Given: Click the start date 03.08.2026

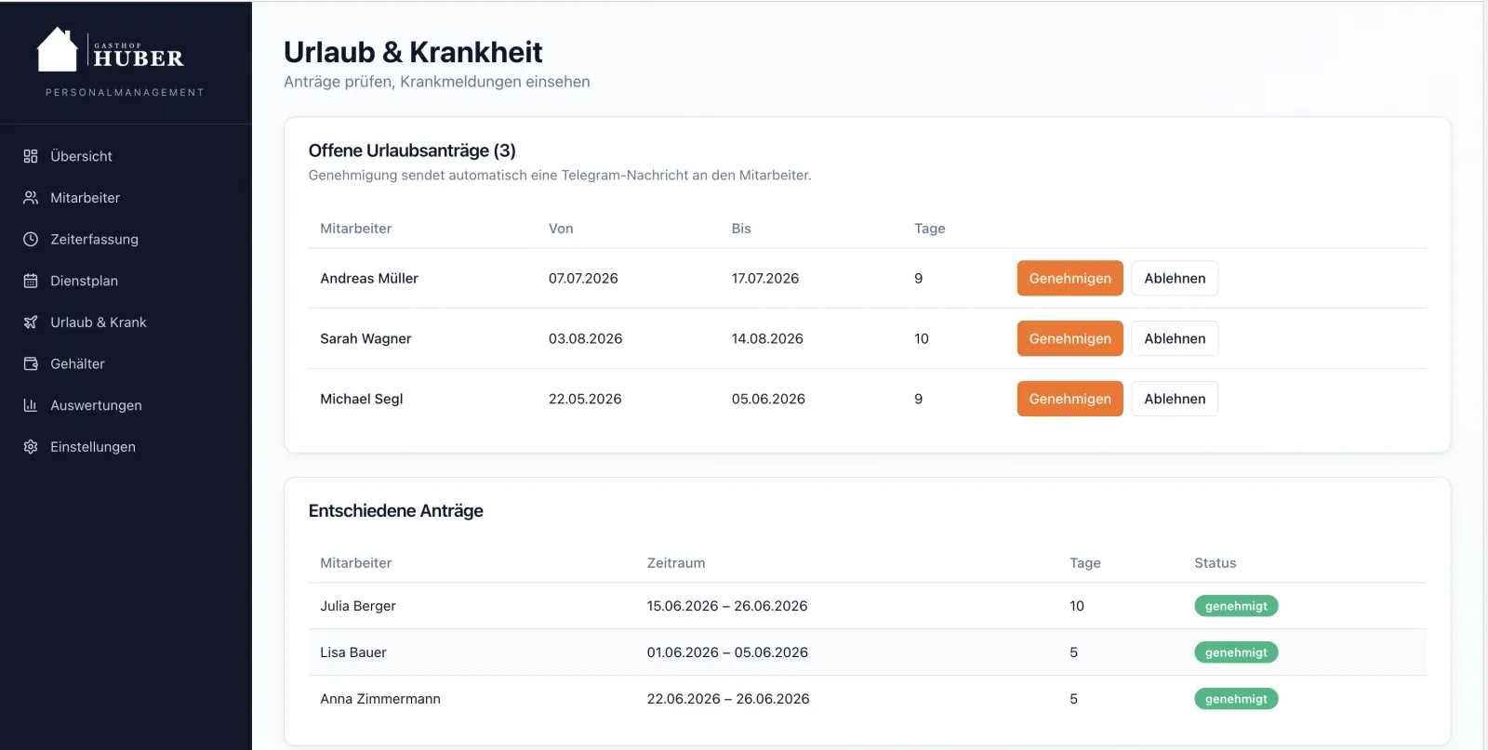Looking at the screenshot, I should (x=585, y=338).
